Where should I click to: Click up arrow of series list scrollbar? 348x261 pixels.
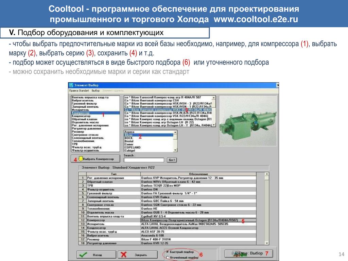pyautogui.click(x=214, y=98)
